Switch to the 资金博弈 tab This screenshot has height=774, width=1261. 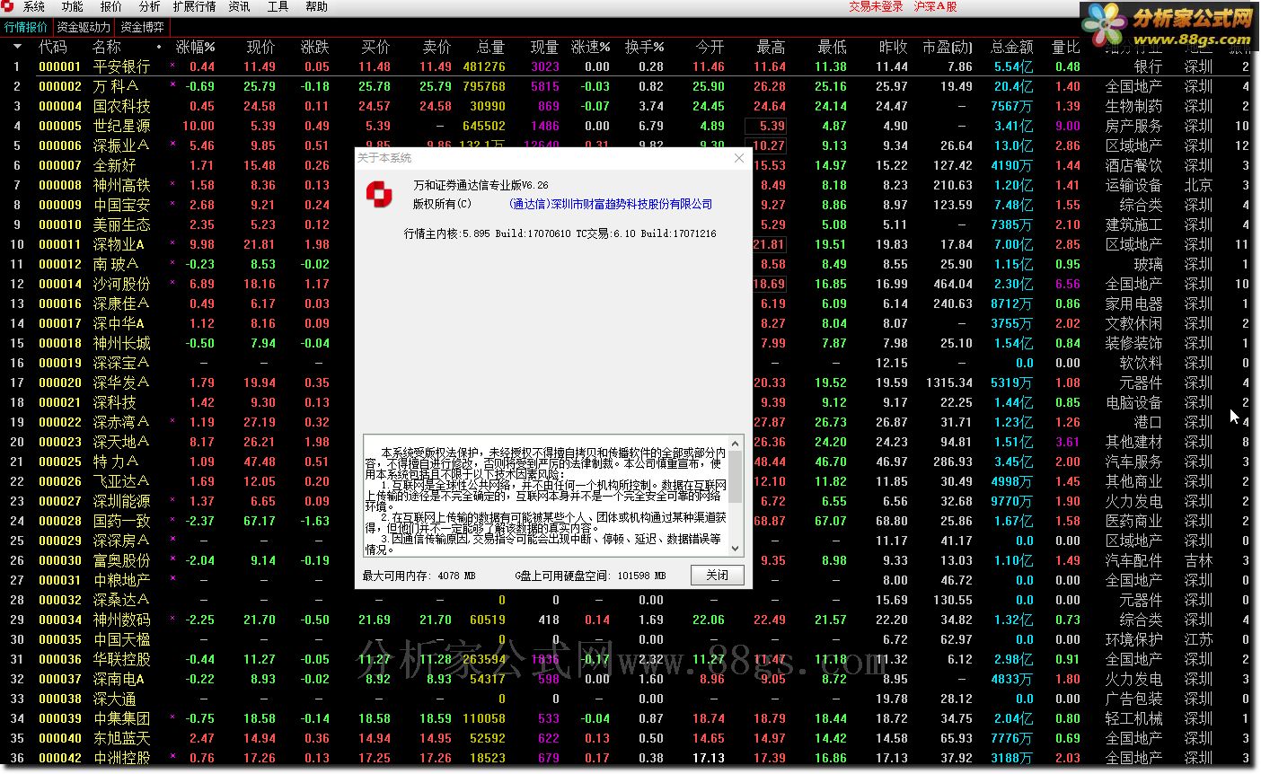(x=142, y=27)
